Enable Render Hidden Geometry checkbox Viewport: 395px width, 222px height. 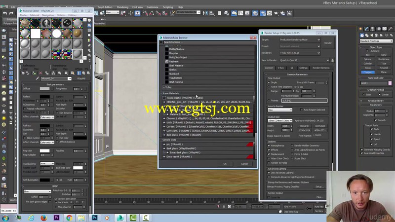click(292, 146)
